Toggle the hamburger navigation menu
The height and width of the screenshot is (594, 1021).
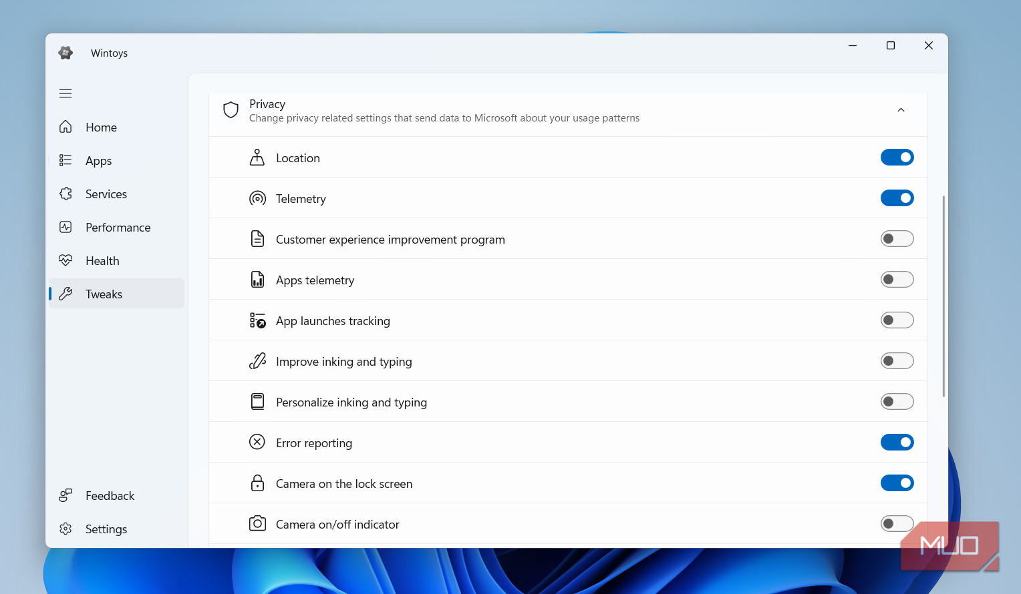pos(65,93)
